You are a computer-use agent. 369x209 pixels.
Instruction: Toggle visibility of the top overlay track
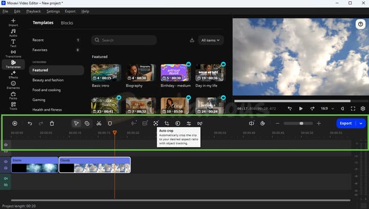point(6,145)
